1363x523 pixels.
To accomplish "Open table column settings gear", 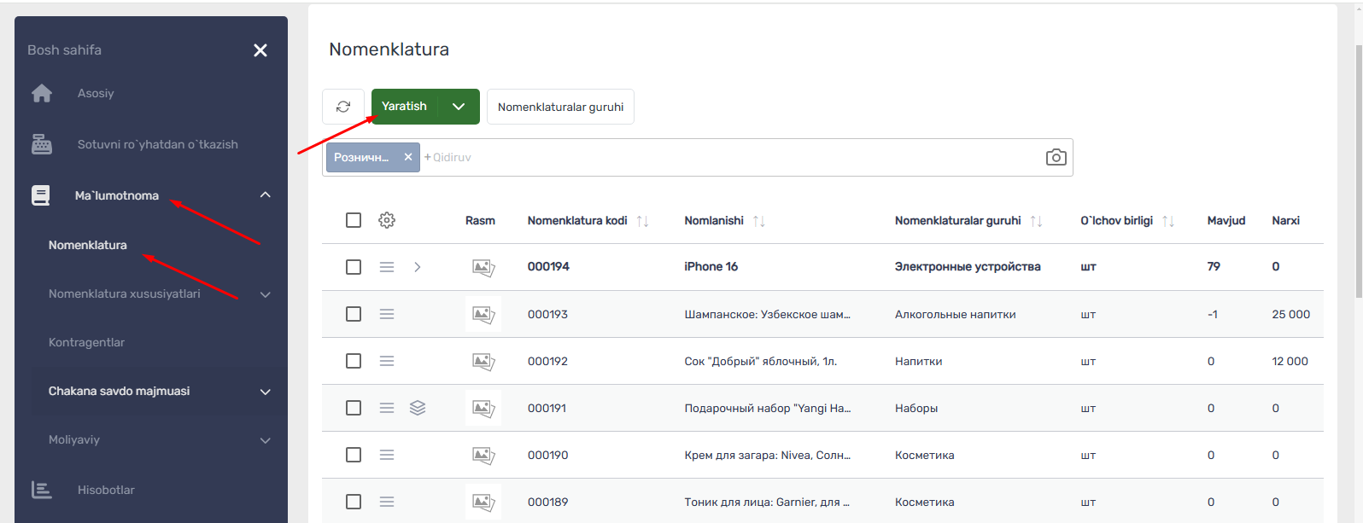I will pos(387,220).
